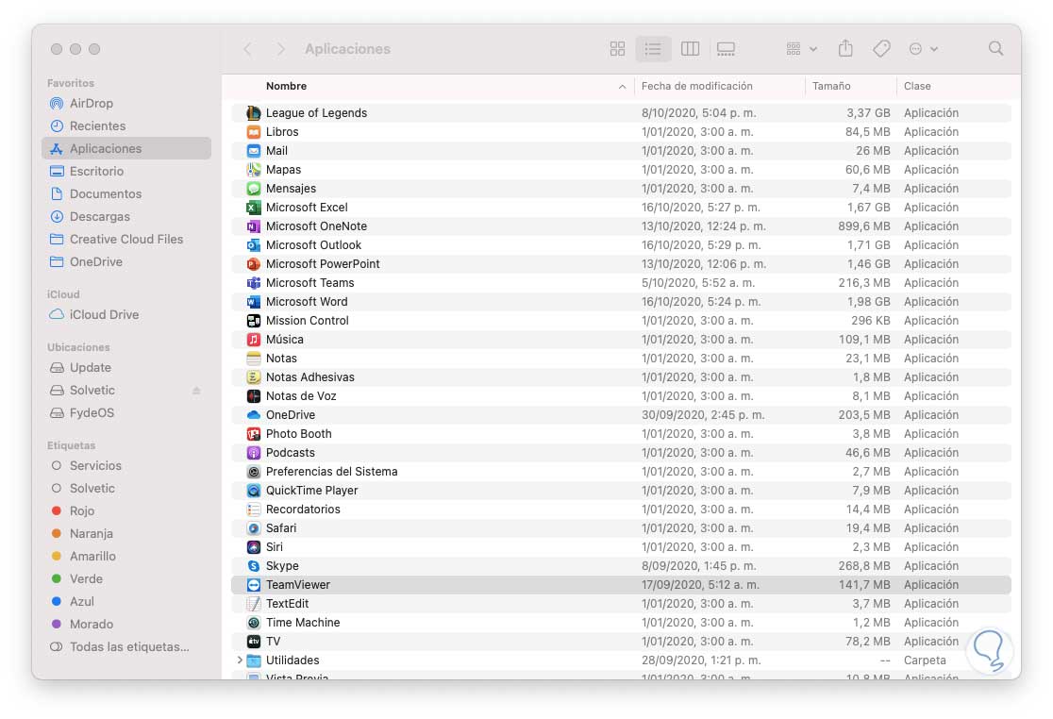The width and height of the screenshot is (1053, 719).
Task: Eject the Solvetic volume
Action: [196, 391]
